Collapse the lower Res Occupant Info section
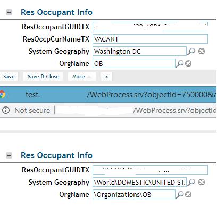This screenshot has height=206, width=217. [x=9, y=155]
